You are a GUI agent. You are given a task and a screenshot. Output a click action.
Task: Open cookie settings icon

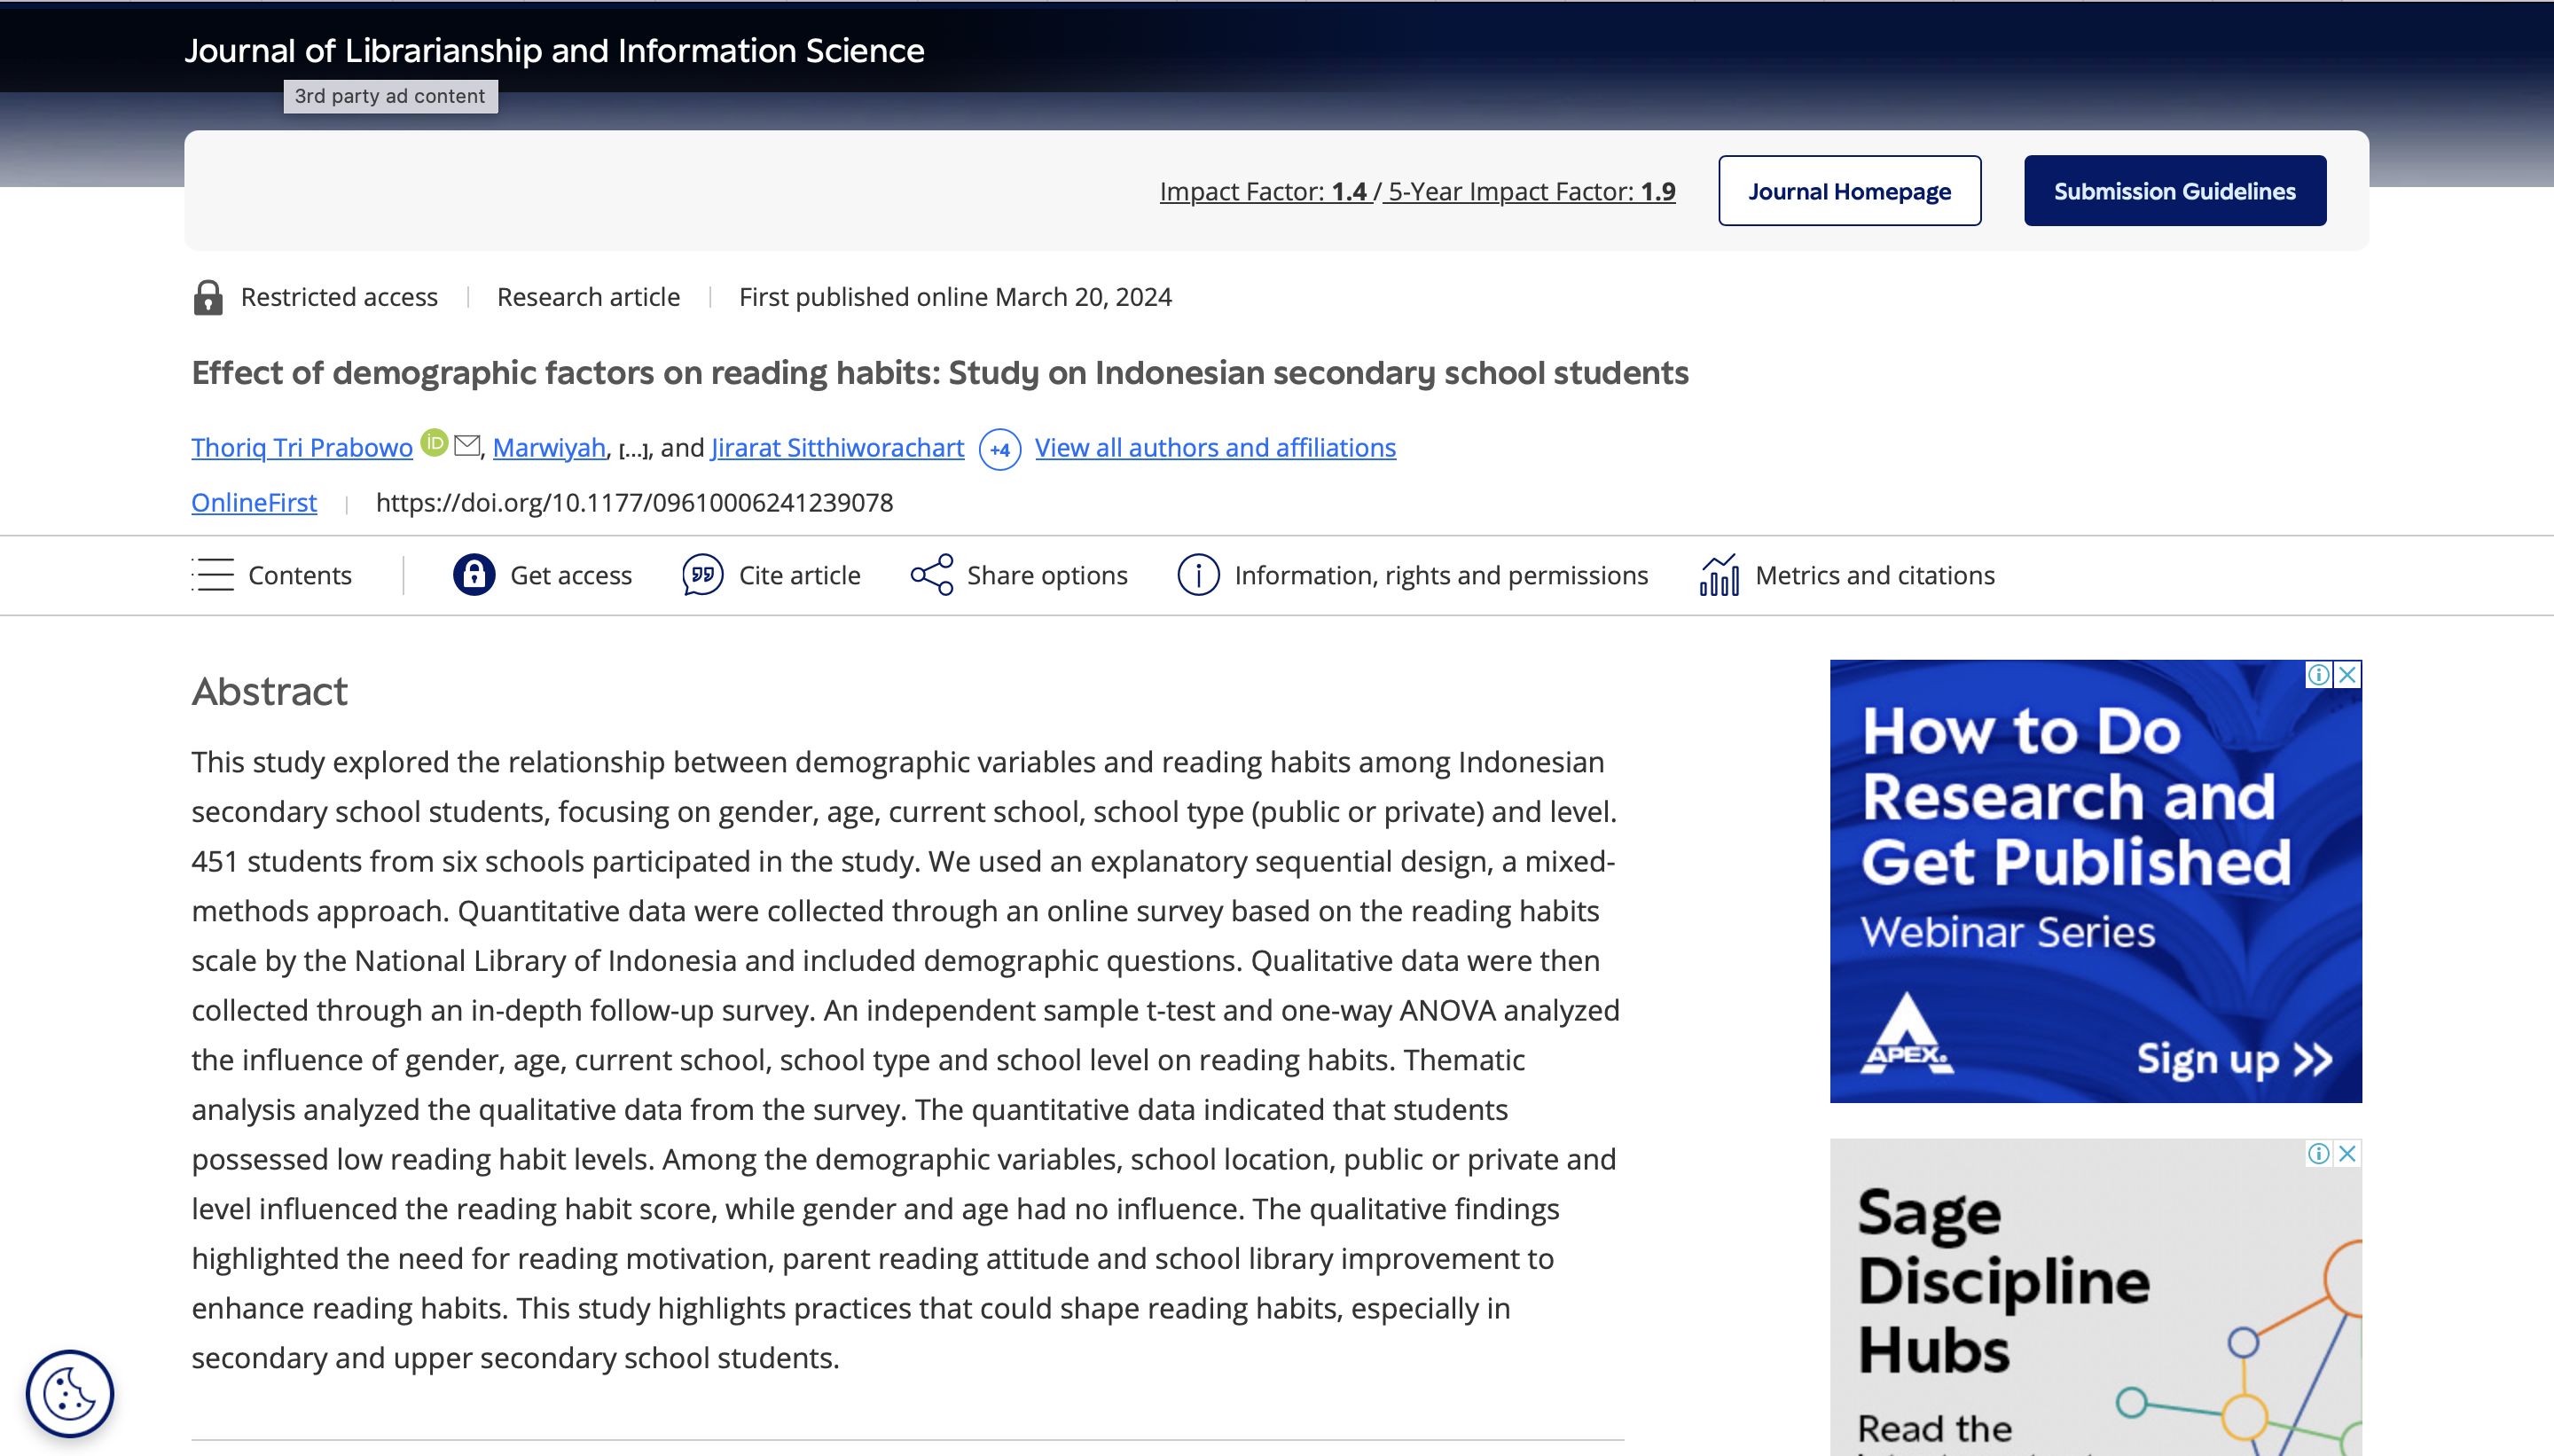click(69, 1393)
